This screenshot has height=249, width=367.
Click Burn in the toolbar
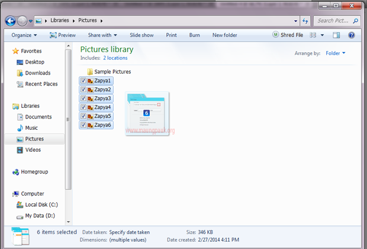[195, 35]
